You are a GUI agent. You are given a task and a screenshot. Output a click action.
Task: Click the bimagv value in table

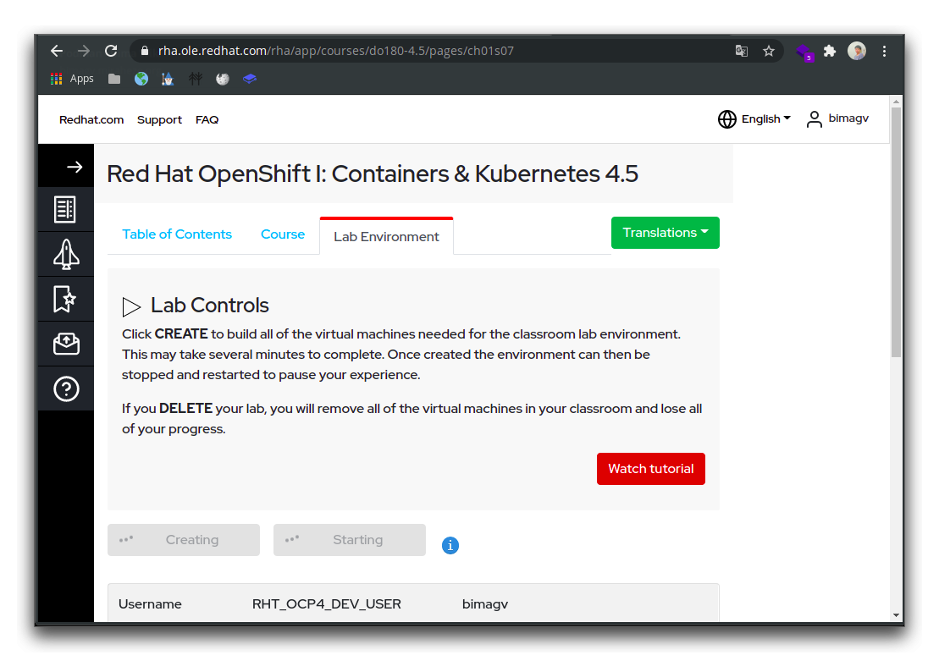click(x=485, y=604)
